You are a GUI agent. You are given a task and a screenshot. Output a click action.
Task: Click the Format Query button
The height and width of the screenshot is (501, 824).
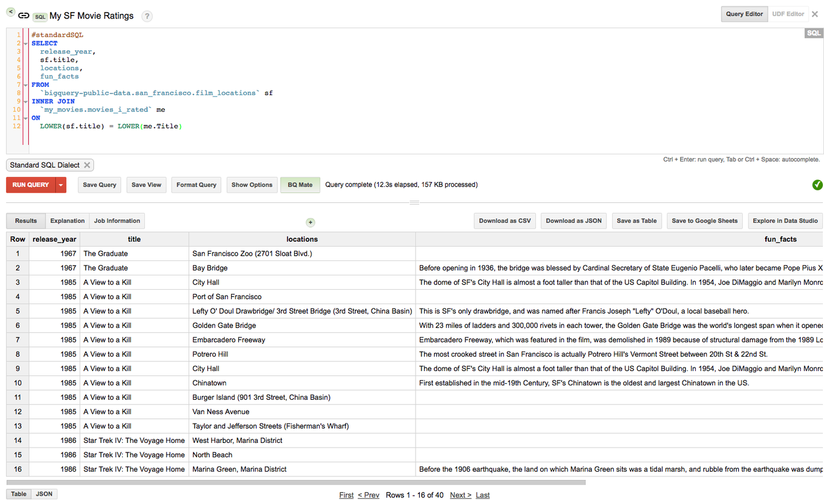[196, 185]
